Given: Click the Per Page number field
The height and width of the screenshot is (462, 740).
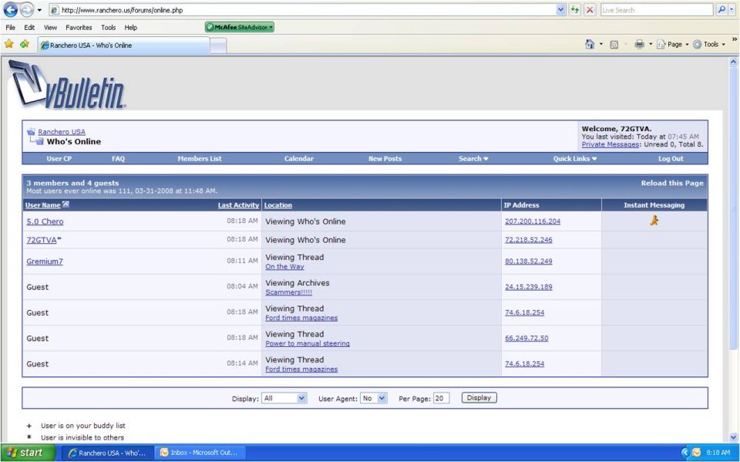Looking at the screenshot, I should pos(440,398).
